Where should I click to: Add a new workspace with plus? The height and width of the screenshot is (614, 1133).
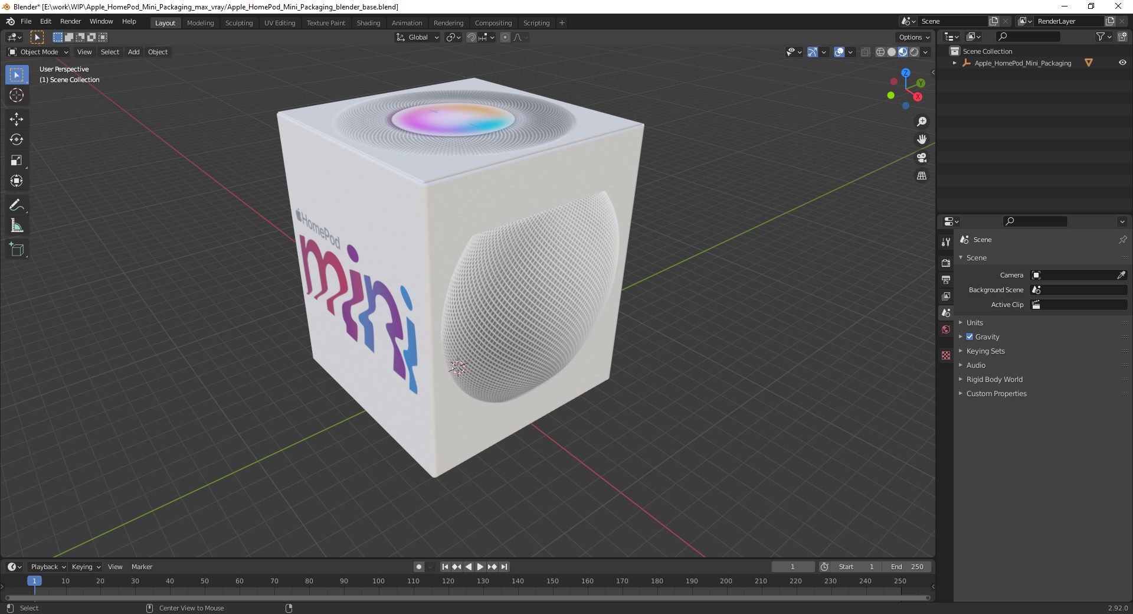coord(562,22)
